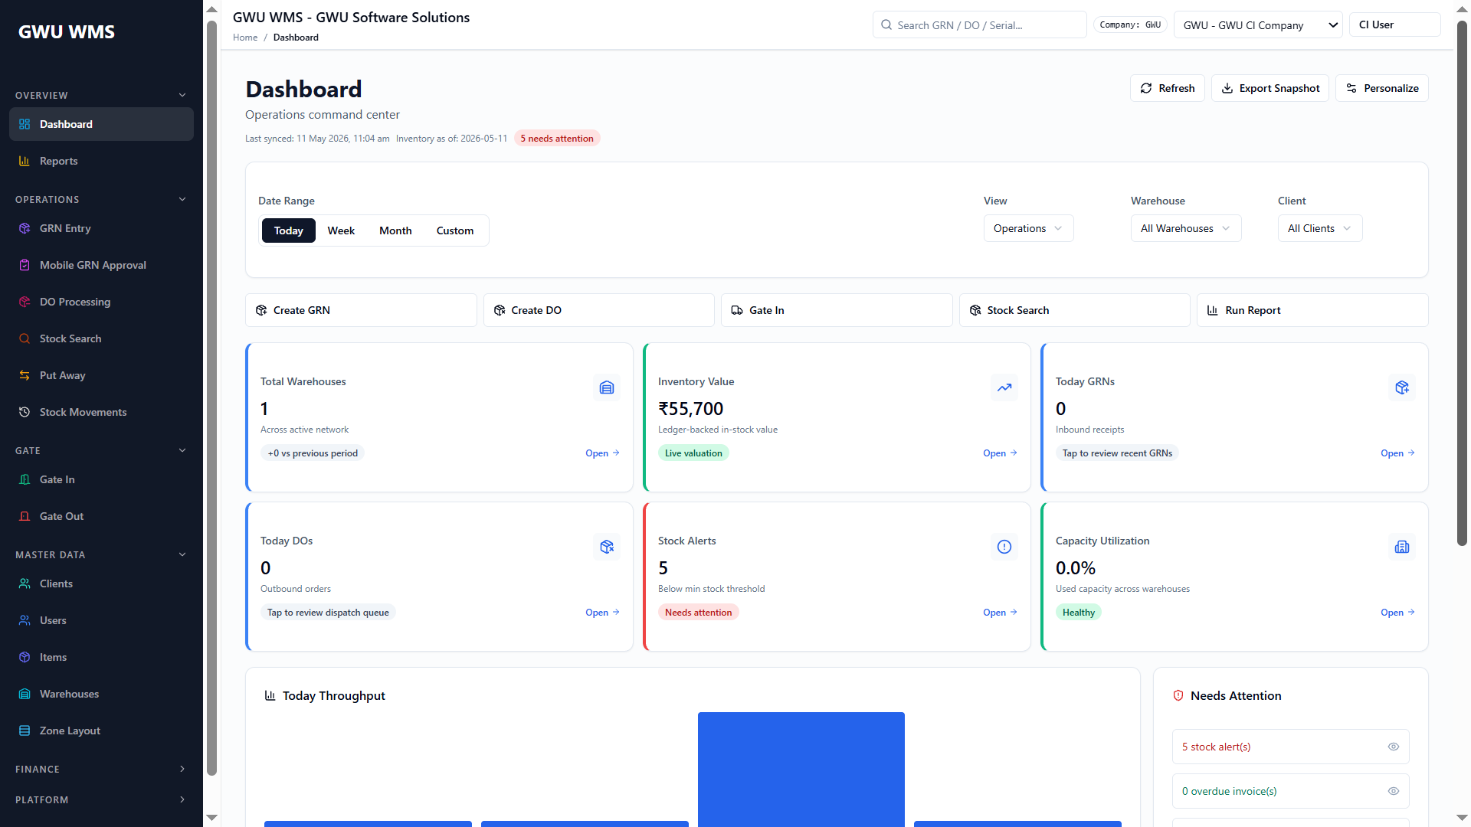
Task: Click the search magnifier icon in top bar
Action: click(x=886, y=25)
